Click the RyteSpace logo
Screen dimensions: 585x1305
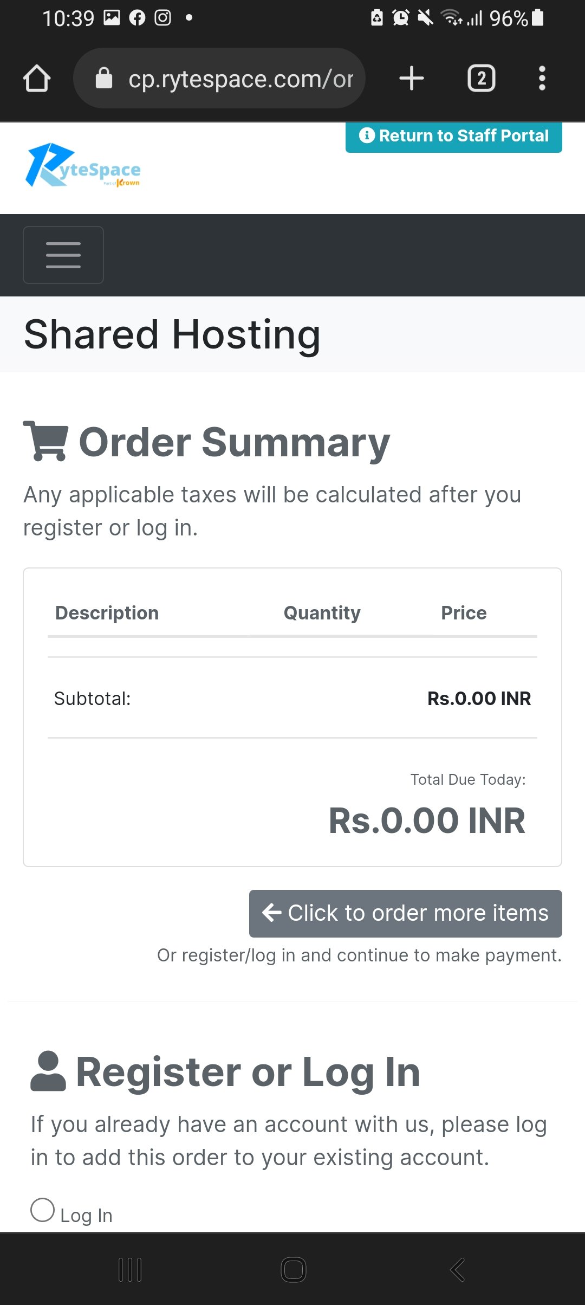tap(83, 165)
